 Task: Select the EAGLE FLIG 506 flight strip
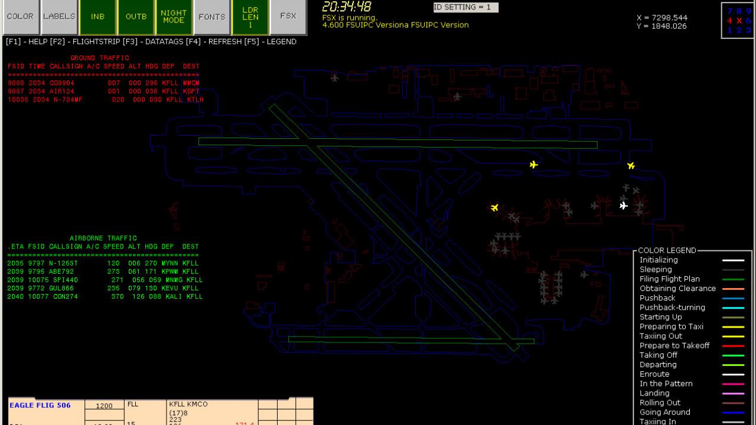[41, 405]
